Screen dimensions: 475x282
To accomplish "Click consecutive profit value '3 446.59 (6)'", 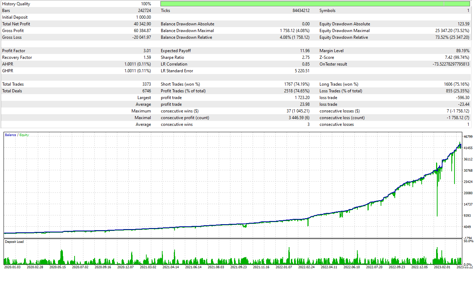I will click(x=299, y=118).
